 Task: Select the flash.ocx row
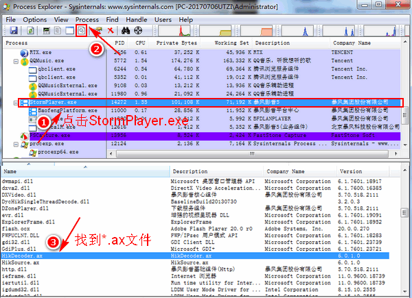click(195, 229)
